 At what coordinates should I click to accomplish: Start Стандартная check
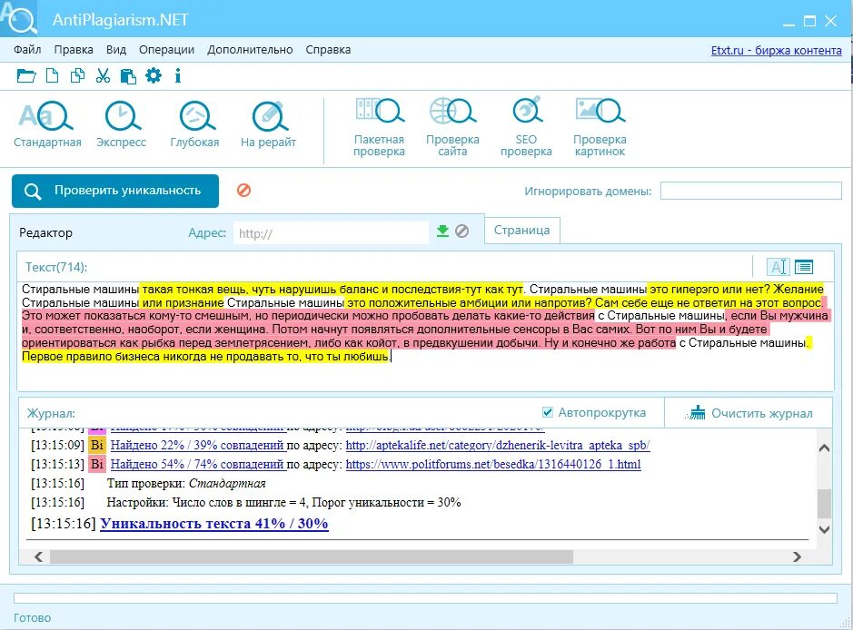[x=47, y=124]
